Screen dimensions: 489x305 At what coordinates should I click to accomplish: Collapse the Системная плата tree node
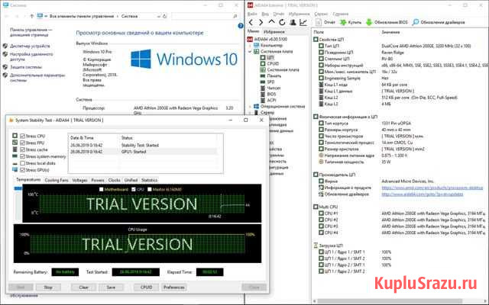pyautogui.click(x=248, y=52)
